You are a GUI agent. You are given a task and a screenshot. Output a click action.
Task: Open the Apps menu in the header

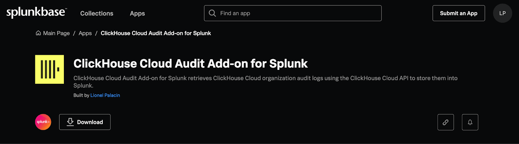tap(137, 13)
